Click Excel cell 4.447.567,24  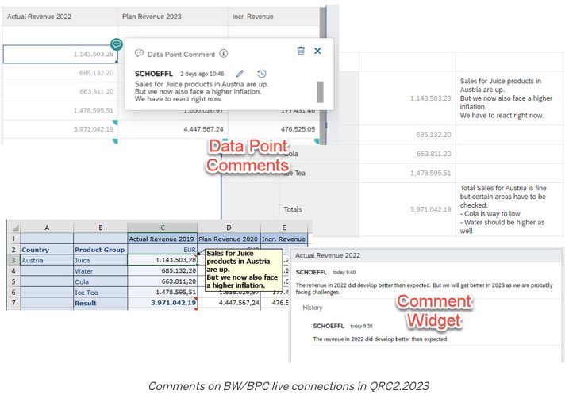(229, 303)
